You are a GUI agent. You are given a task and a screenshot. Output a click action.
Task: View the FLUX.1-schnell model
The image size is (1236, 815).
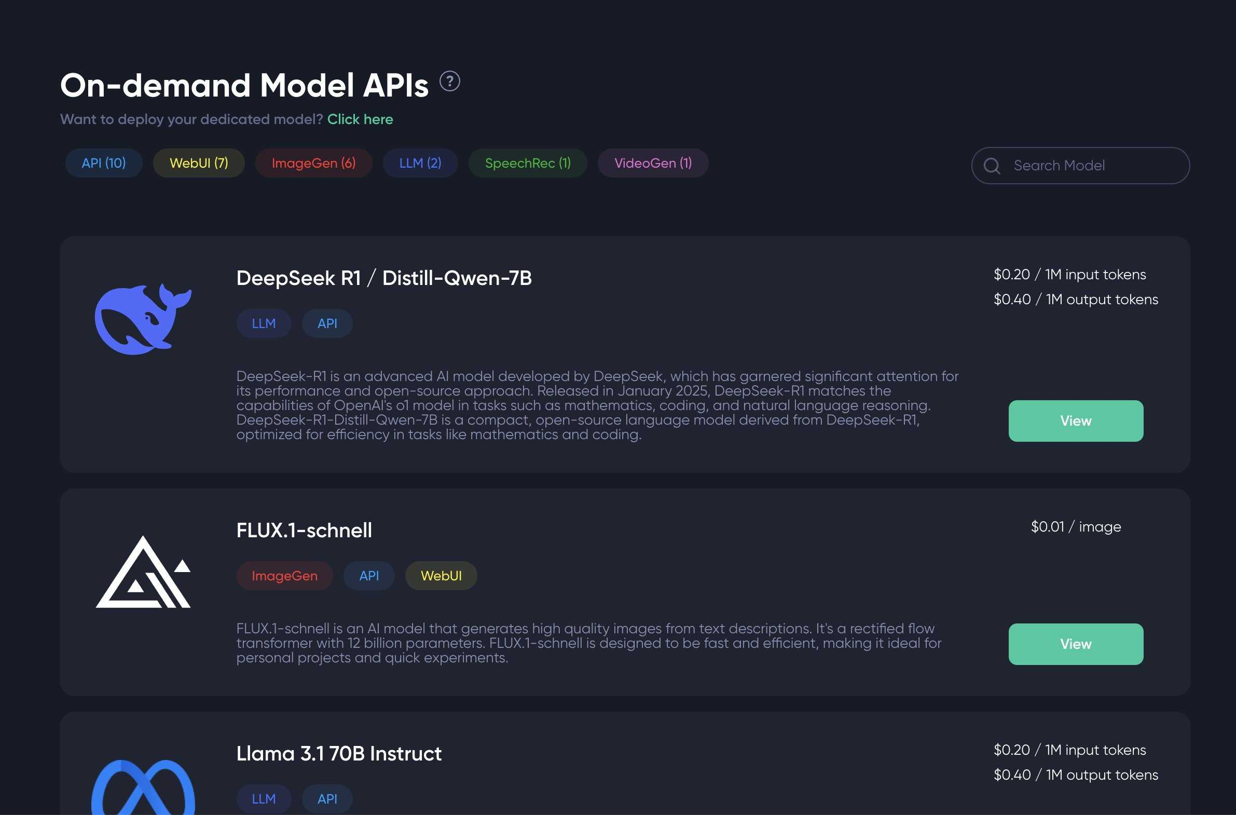click(1076, 644)
